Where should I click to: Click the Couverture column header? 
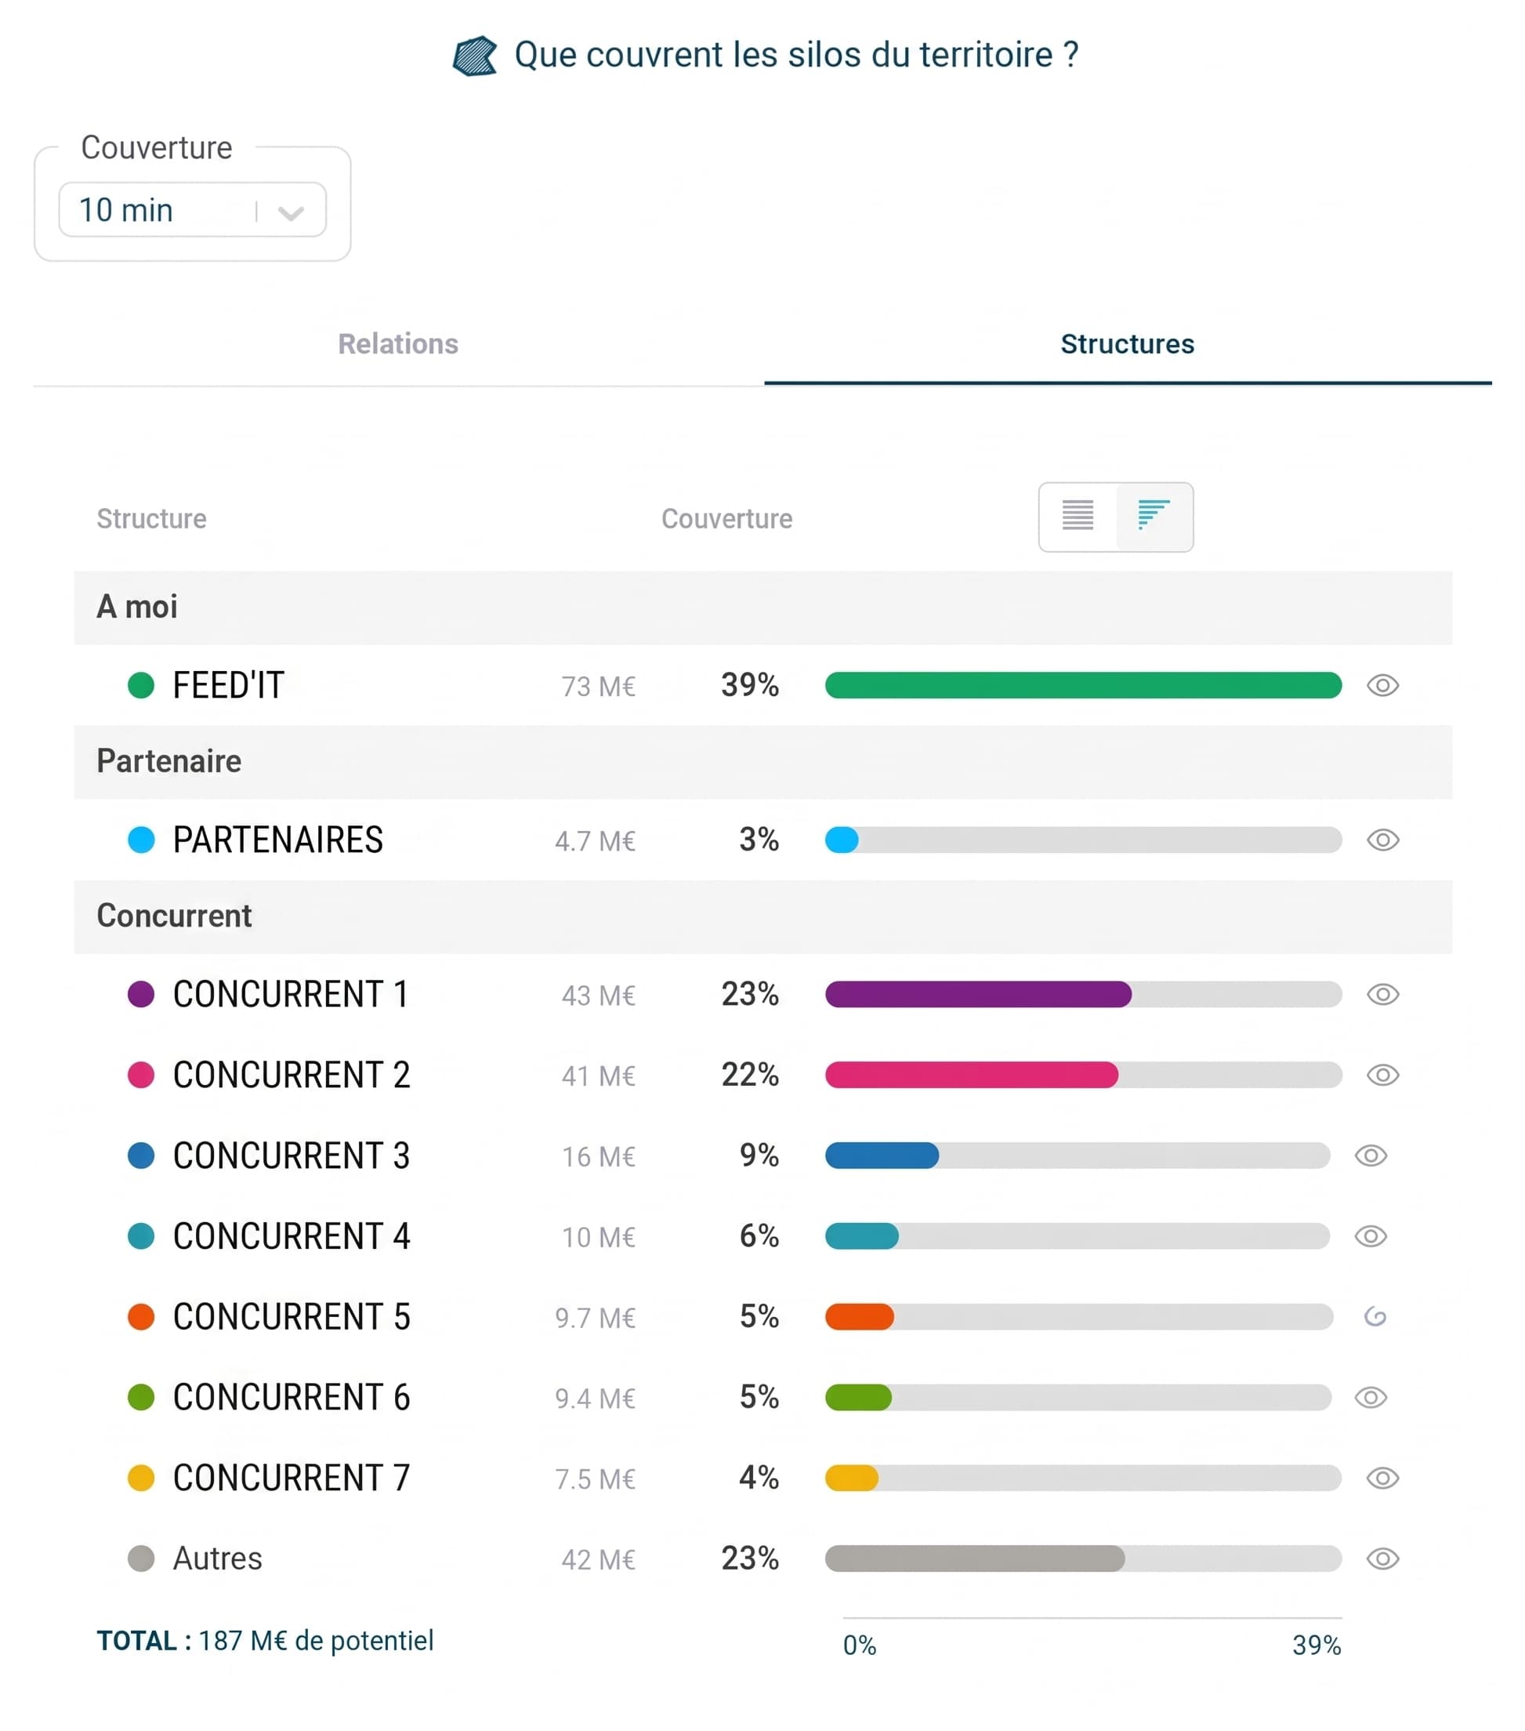[726, 519]
